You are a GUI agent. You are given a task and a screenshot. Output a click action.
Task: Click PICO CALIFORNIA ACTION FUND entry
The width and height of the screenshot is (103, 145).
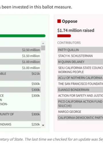(80, 104)
